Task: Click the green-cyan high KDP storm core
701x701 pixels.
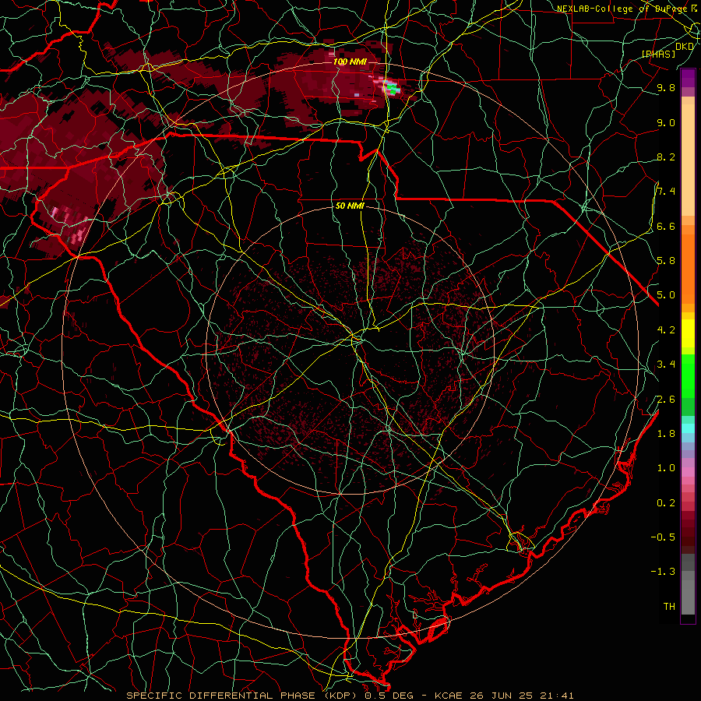Action: [x=392, y=87]
